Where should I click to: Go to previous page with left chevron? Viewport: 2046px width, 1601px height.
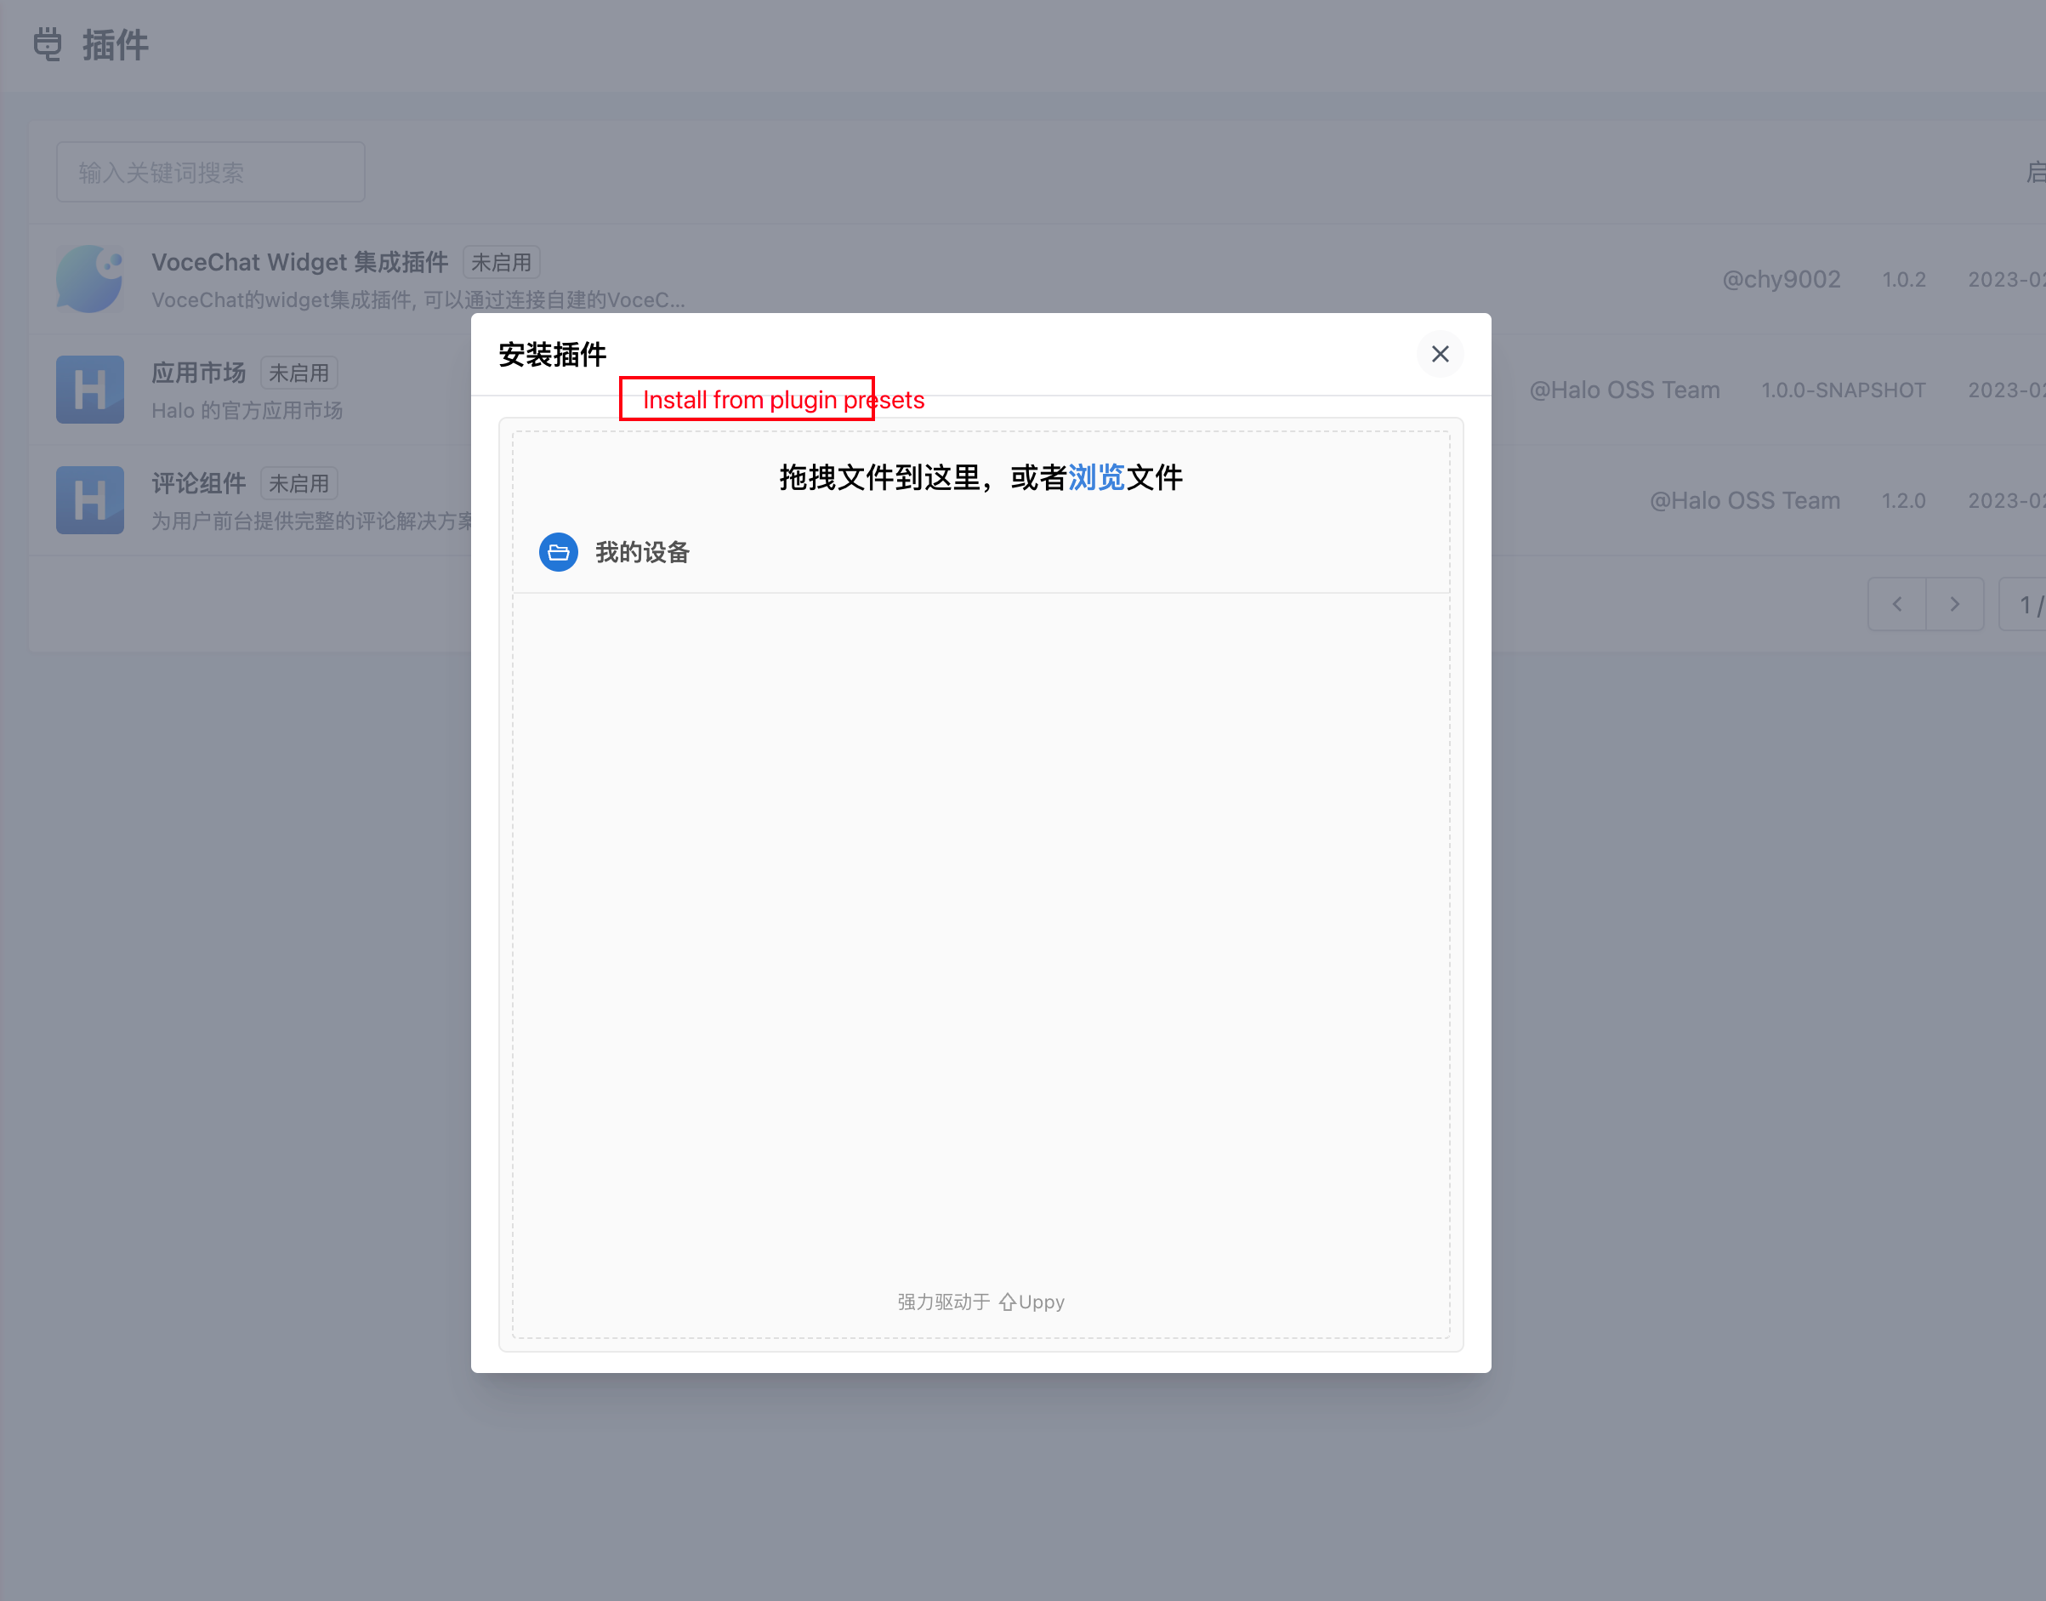point(1896,604)
